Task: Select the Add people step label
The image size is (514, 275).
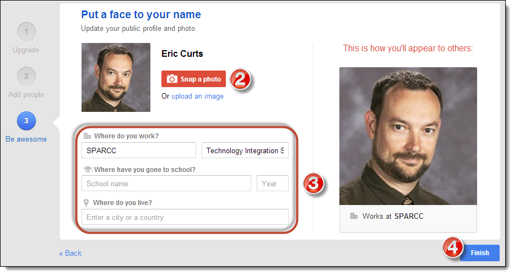Action: (x=26, y=95)
